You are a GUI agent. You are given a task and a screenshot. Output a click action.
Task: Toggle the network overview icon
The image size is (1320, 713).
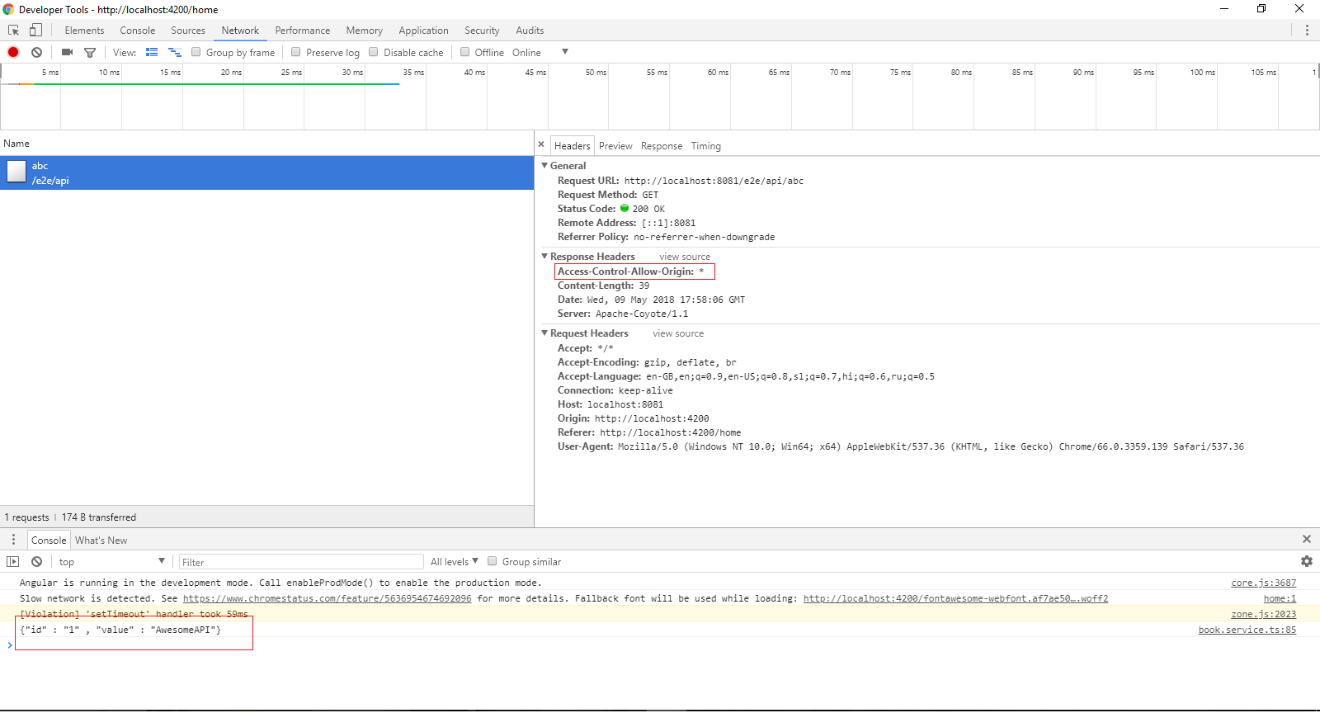[x=174, y=52]
